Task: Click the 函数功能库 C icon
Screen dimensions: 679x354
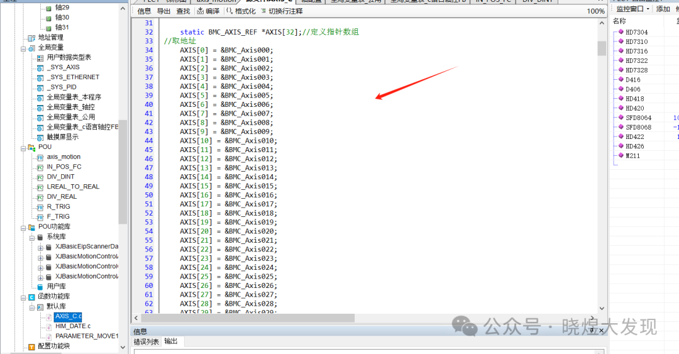Action: [x=31, y=297]
